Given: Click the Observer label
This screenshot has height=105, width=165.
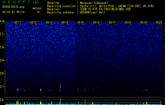Looking at the screenshot, I should tap(53, 3).
